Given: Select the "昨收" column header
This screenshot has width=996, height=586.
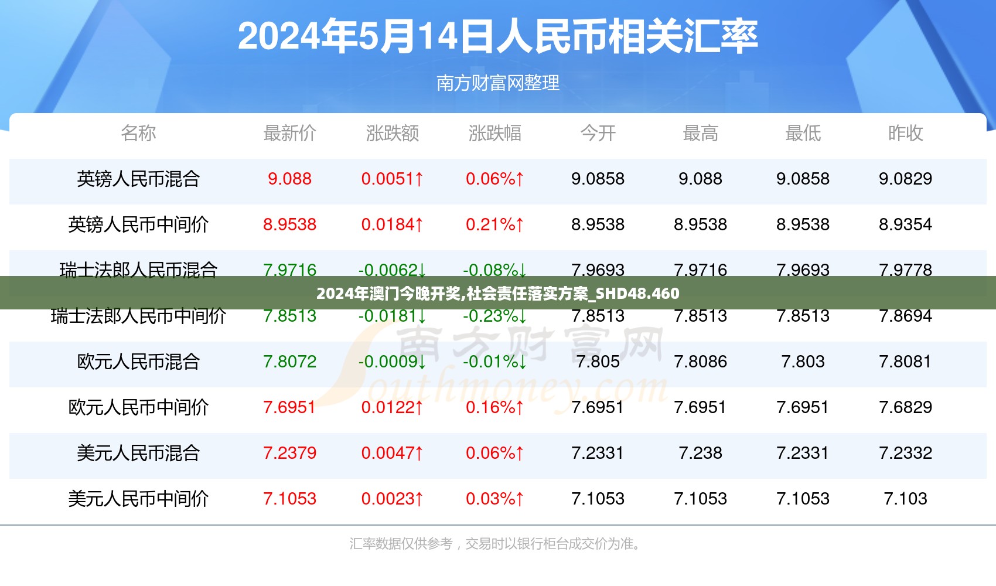Looking at the screenshot, I should pyautogui.click(x=905, y=133).
